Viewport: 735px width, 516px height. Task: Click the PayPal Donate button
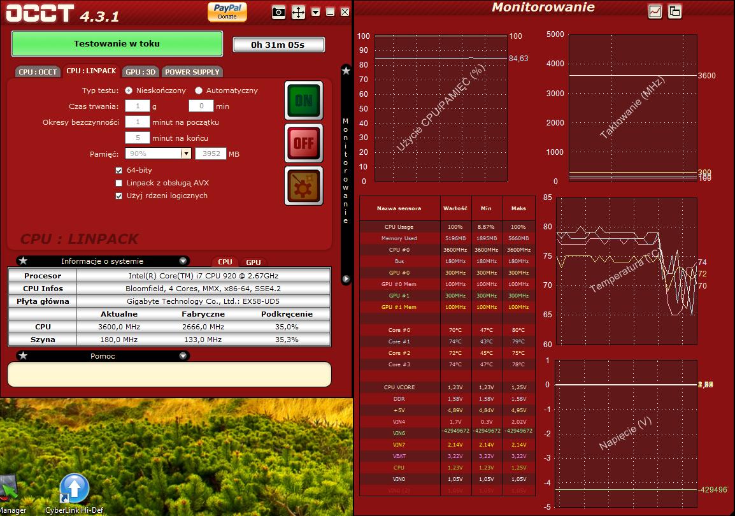point(227,11)
